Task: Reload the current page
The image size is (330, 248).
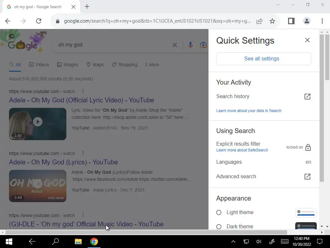Action: pos(39,21)
